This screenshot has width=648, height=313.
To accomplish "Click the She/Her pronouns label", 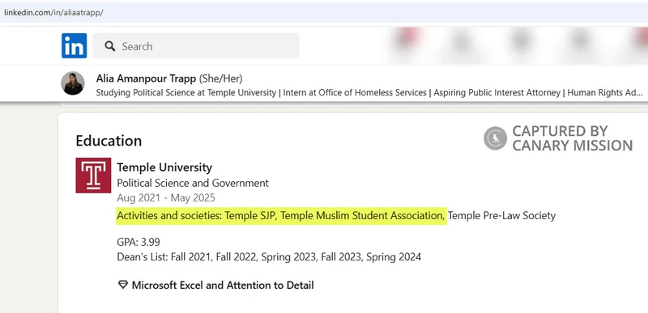I will 220,78.
